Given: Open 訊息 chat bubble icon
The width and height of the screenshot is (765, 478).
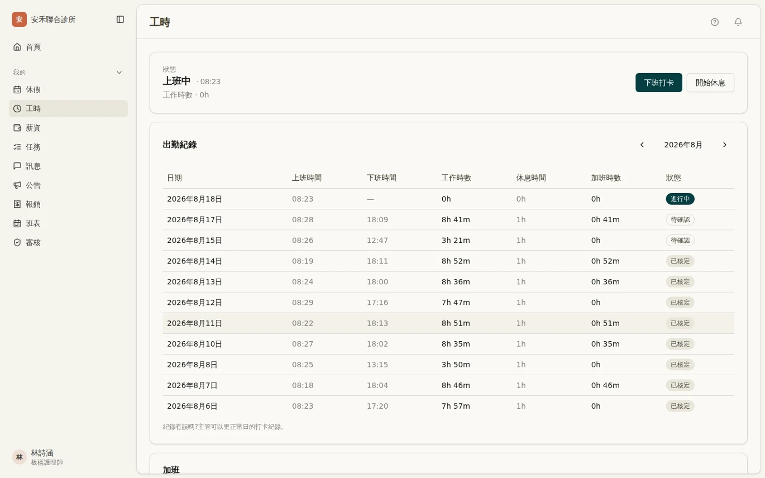Looking at the screenshot, I should (17, 166).
